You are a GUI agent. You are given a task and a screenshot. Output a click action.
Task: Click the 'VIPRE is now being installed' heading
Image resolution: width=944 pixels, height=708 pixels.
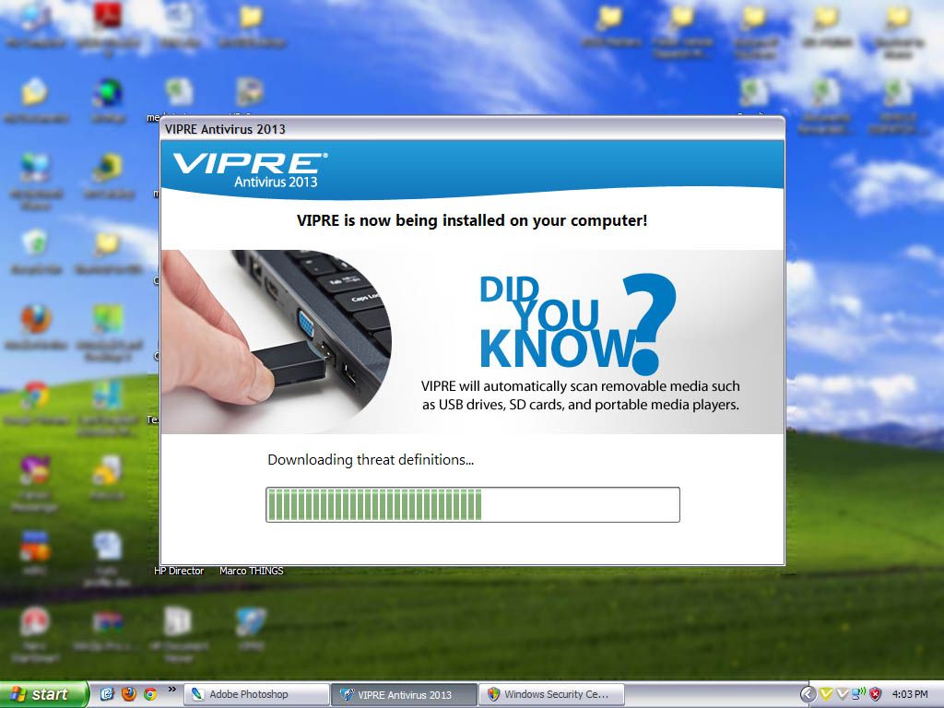pos(472,220)
